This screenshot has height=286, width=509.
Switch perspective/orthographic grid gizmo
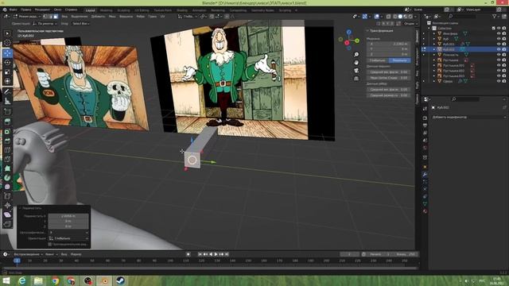tap(356, 79)
